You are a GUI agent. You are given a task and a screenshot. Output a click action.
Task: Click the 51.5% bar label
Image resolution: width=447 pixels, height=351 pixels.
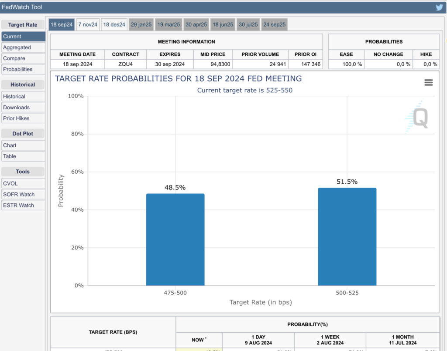coord(347,182)
